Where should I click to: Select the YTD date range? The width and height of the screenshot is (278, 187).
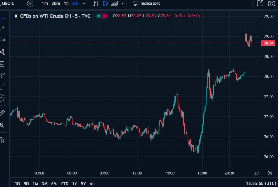point(64,184)
